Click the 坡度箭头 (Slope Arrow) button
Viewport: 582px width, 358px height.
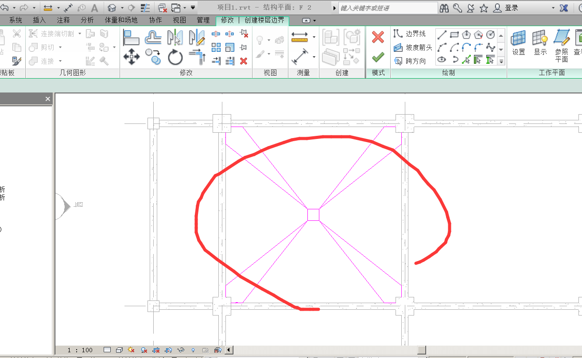413,47
